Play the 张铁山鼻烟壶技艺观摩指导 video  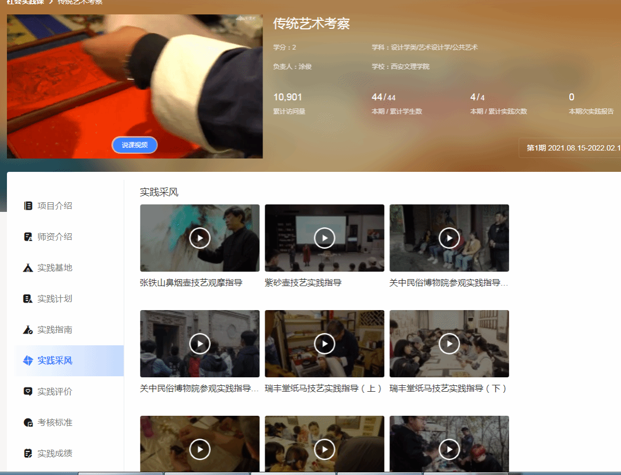pyautogui.click(x=200, y=238)
